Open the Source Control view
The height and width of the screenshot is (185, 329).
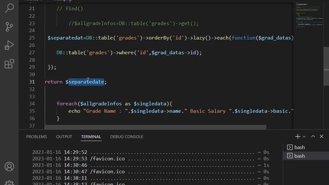(9, 27)
